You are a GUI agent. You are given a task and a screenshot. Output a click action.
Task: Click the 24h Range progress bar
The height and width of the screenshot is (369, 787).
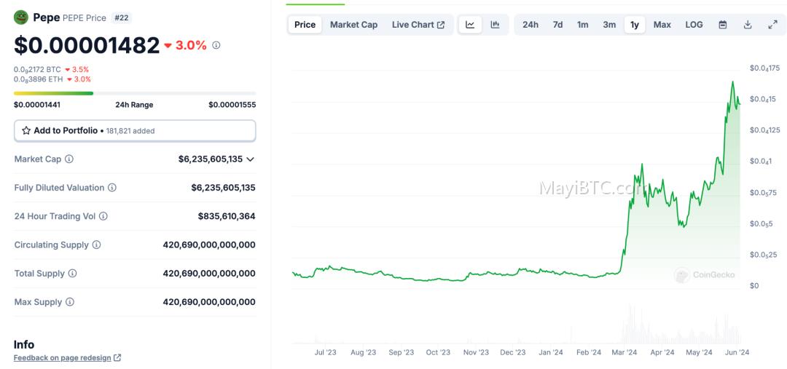135,93
